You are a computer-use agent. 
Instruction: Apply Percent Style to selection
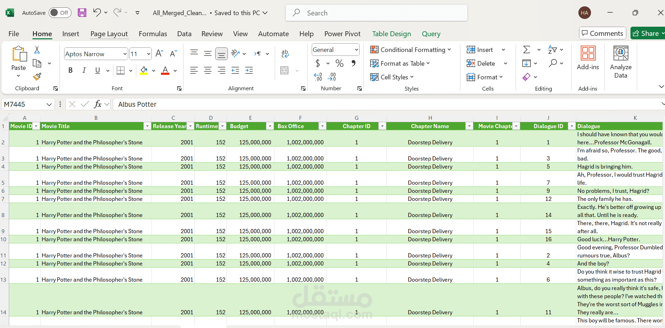click(339, 63)
